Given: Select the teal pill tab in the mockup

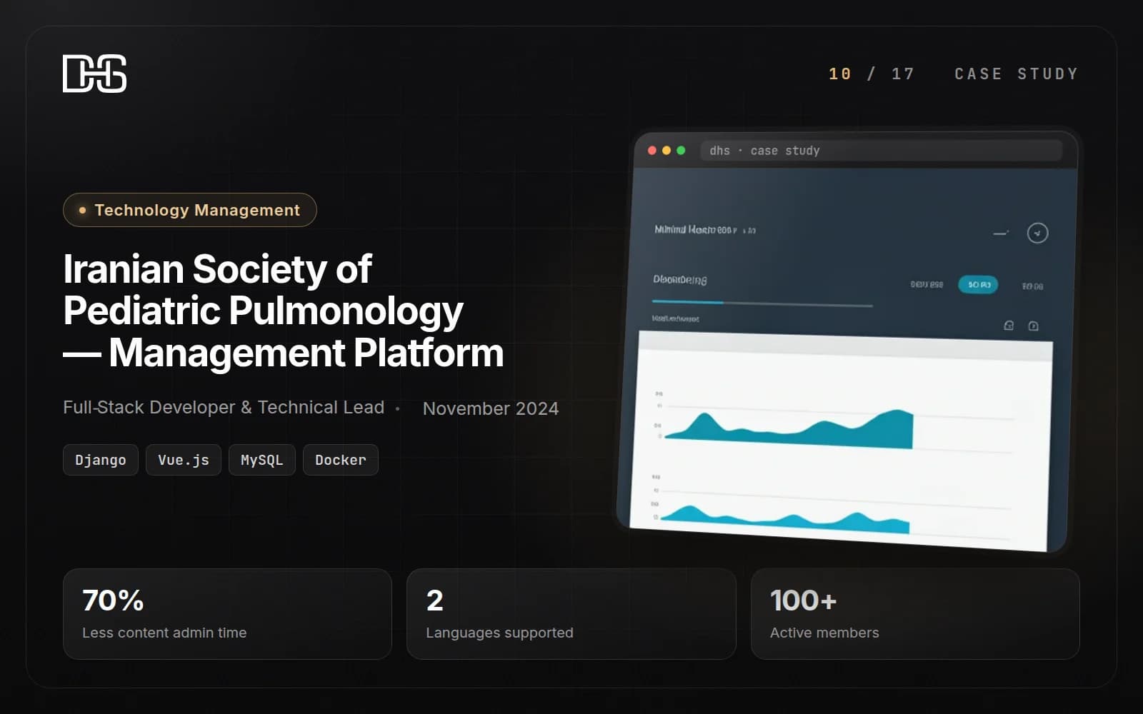Looking at the screenshot, I should (978, 284).
